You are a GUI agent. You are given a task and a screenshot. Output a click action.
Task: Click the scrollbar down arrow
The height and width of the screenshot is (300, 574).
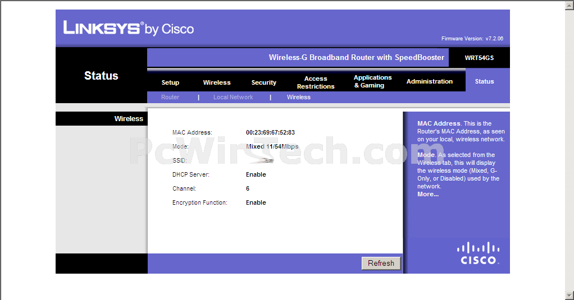click(570, 295)
